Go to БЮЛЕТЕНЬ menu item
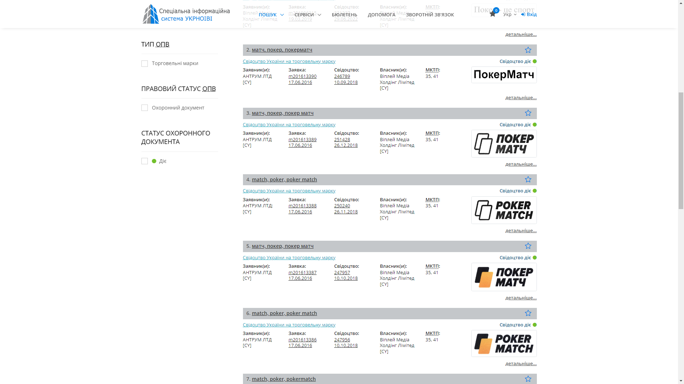Screen dimensions: 684x384 pyautogui.click(x=344, y=15)
